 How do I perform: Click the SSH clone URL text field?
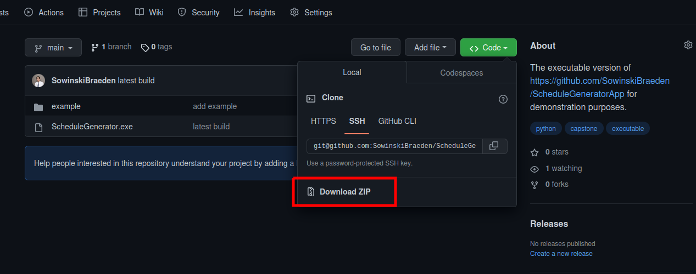(394, 146)
